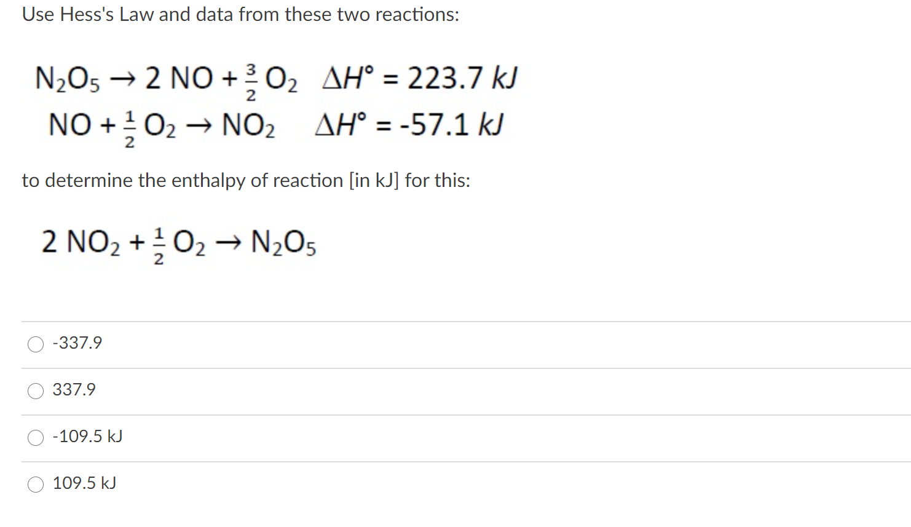The image size is (911, 527).
Task: Click the -337.9 answer label text
Action: coord(77,343)
